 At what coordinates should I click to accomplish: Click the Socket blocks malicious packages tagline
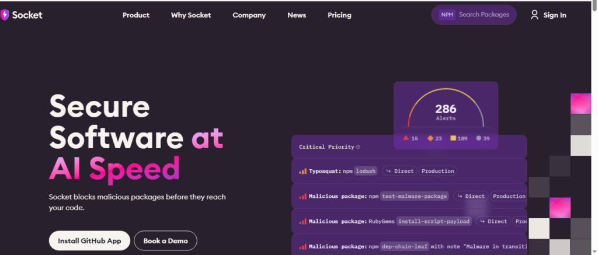[x=137, y=202]
